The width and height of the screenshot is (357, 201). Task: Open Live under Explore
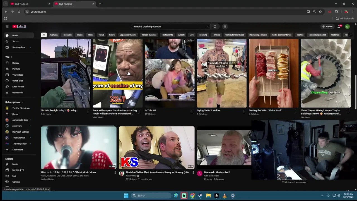point(18,176)
